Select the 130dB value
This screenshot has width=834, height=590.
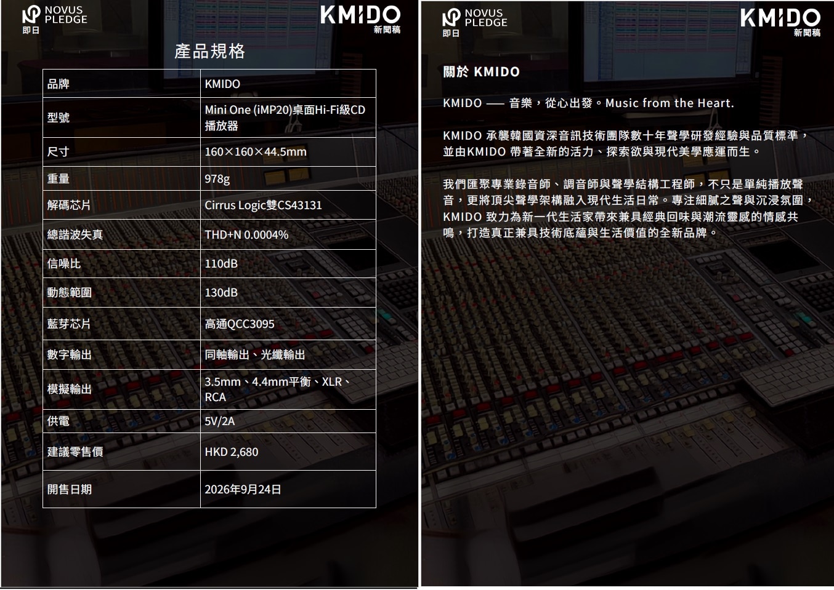pos(221,292)
